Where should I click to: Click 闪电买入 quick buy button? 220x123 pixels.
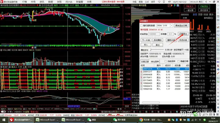pos(189,6)
